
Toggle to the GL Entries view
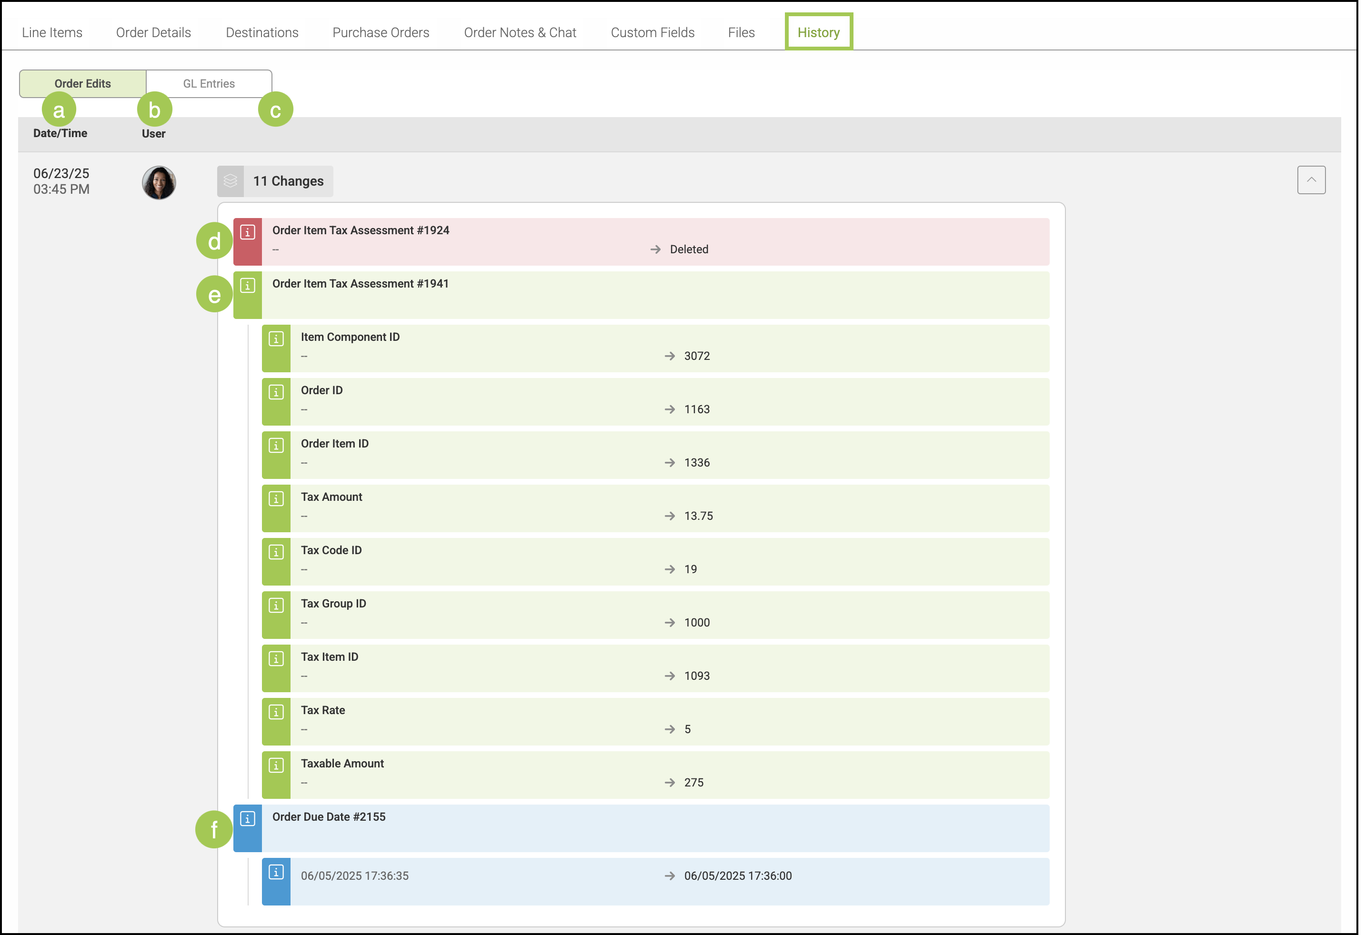point(209,83)
